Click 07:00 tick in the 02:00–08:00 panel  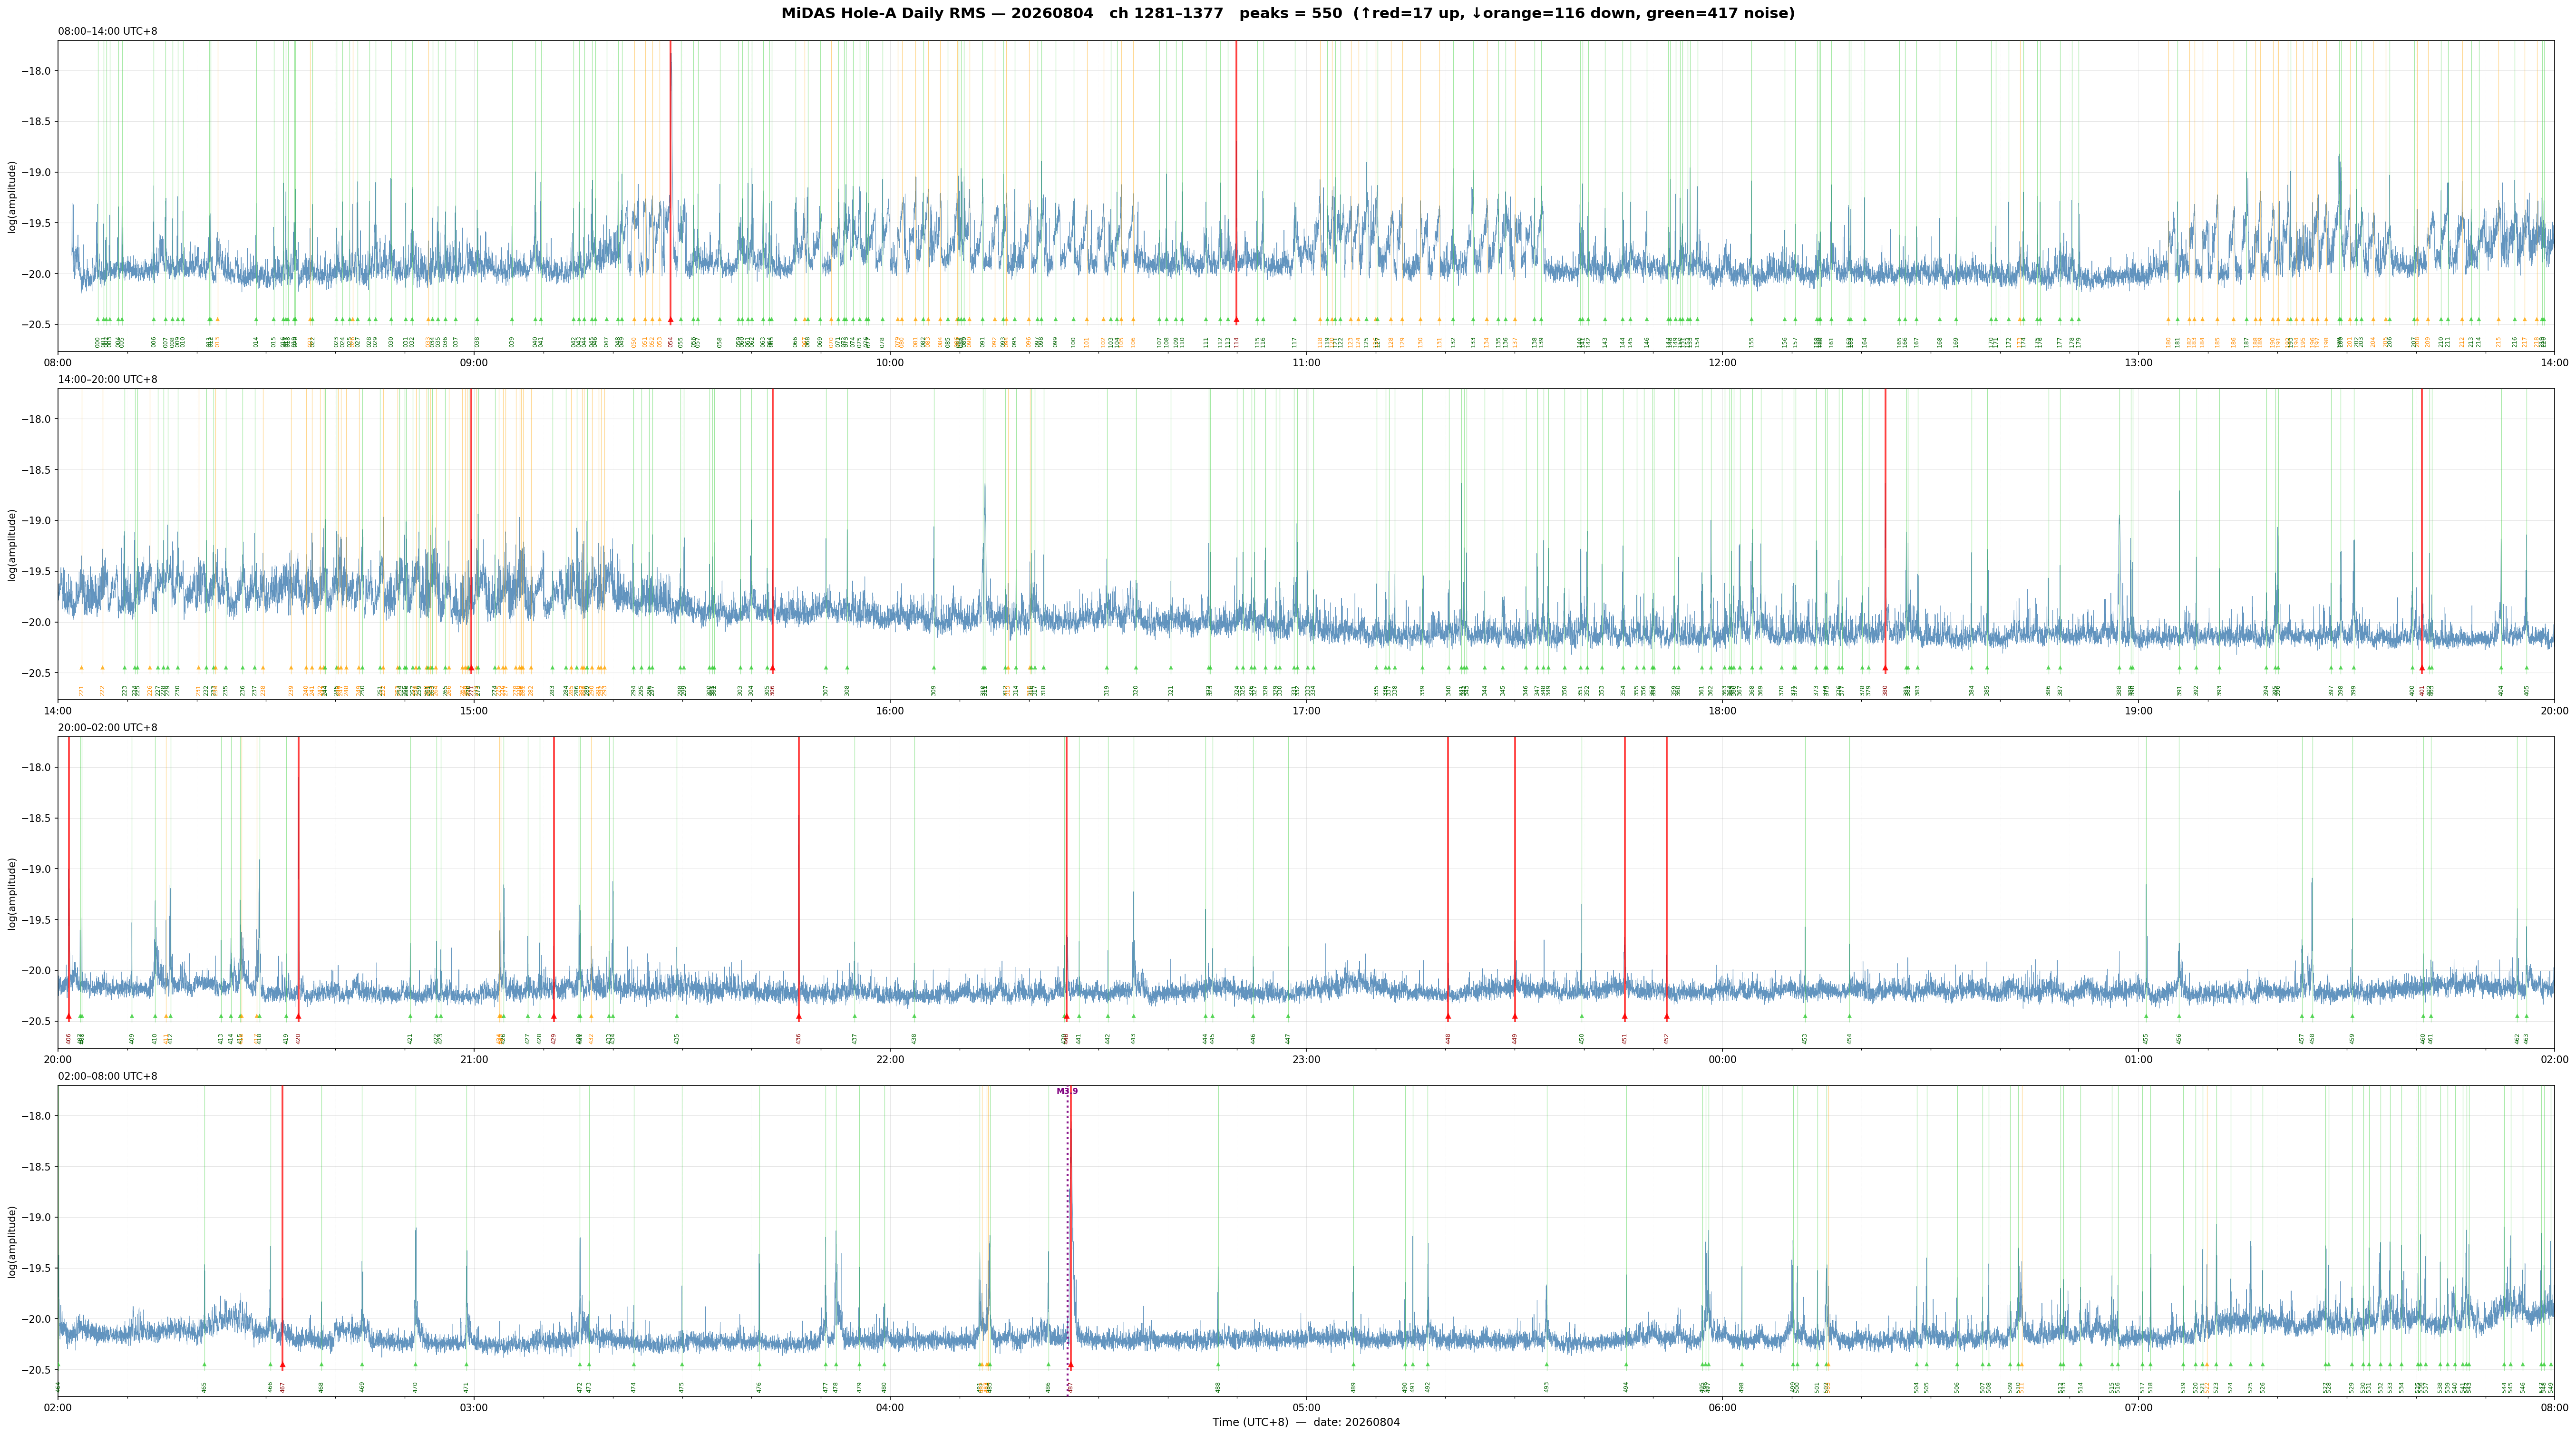point(2138,1407)
